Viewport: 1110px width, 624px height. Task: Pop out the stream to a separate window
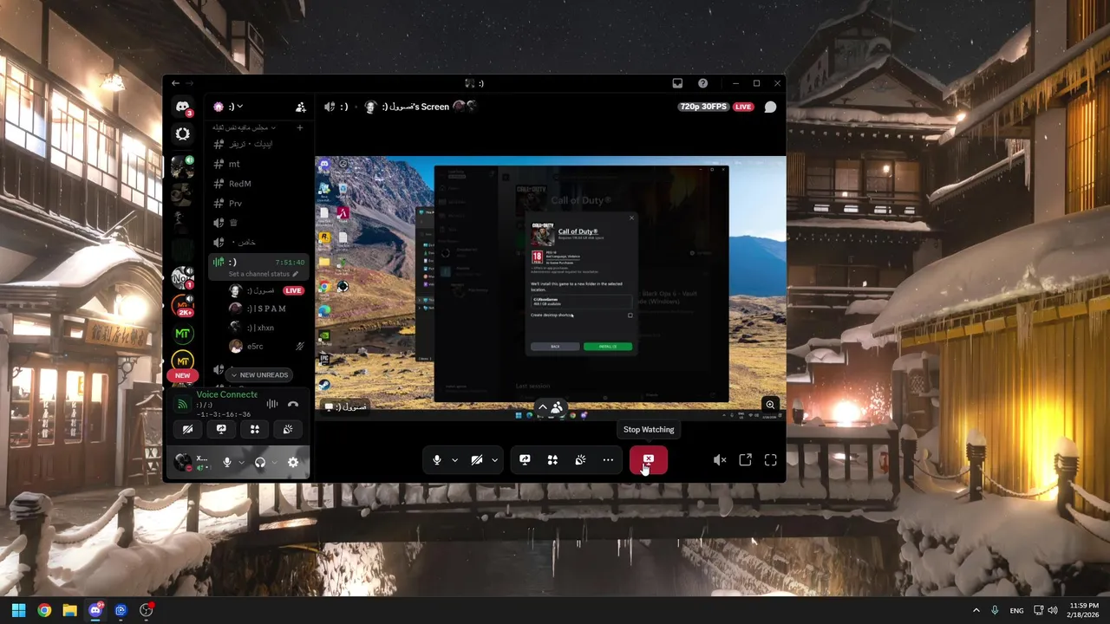pos(745,460)
